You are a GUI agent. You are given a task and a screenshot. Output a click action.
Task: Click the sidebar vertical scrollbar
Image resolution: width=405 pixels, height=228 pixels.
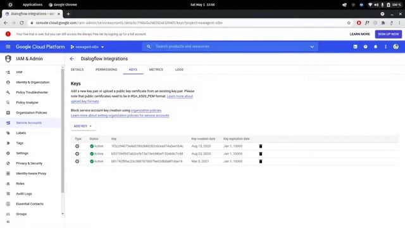pos(63,130)
